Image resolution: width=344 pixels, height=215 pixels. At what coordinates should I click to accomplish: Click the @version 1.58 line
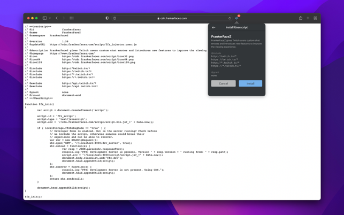click(x=47, y=42)
